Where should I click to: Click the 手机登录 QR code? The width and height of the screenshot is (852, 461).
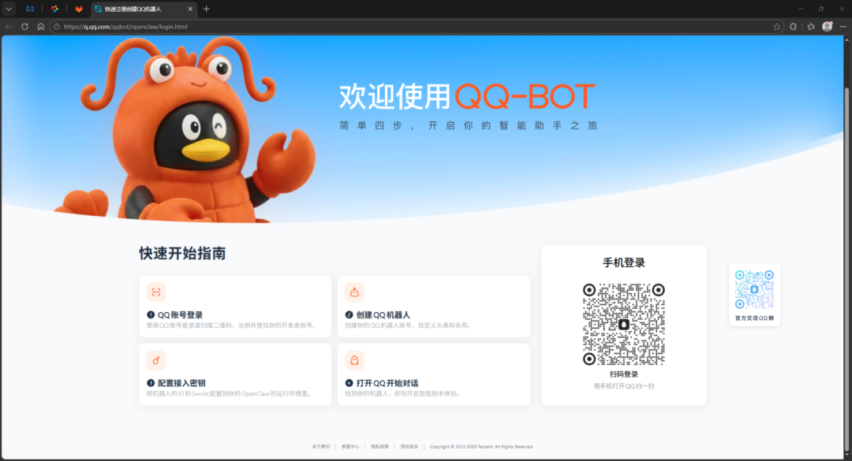coord(624,324)
